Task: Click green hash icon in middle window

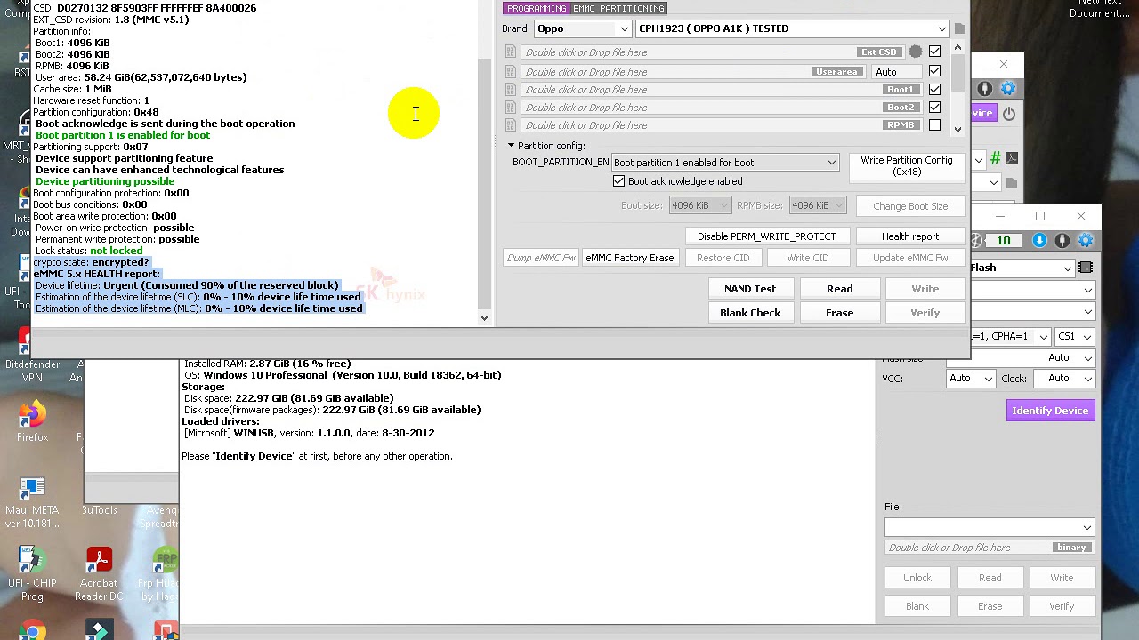Action: 996,158
